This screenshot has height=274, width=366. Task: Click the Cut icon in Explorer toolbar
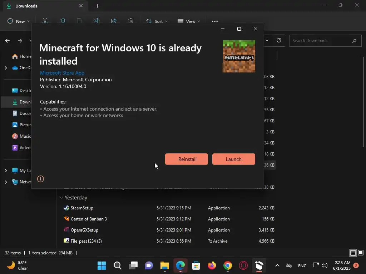point(45,21)
